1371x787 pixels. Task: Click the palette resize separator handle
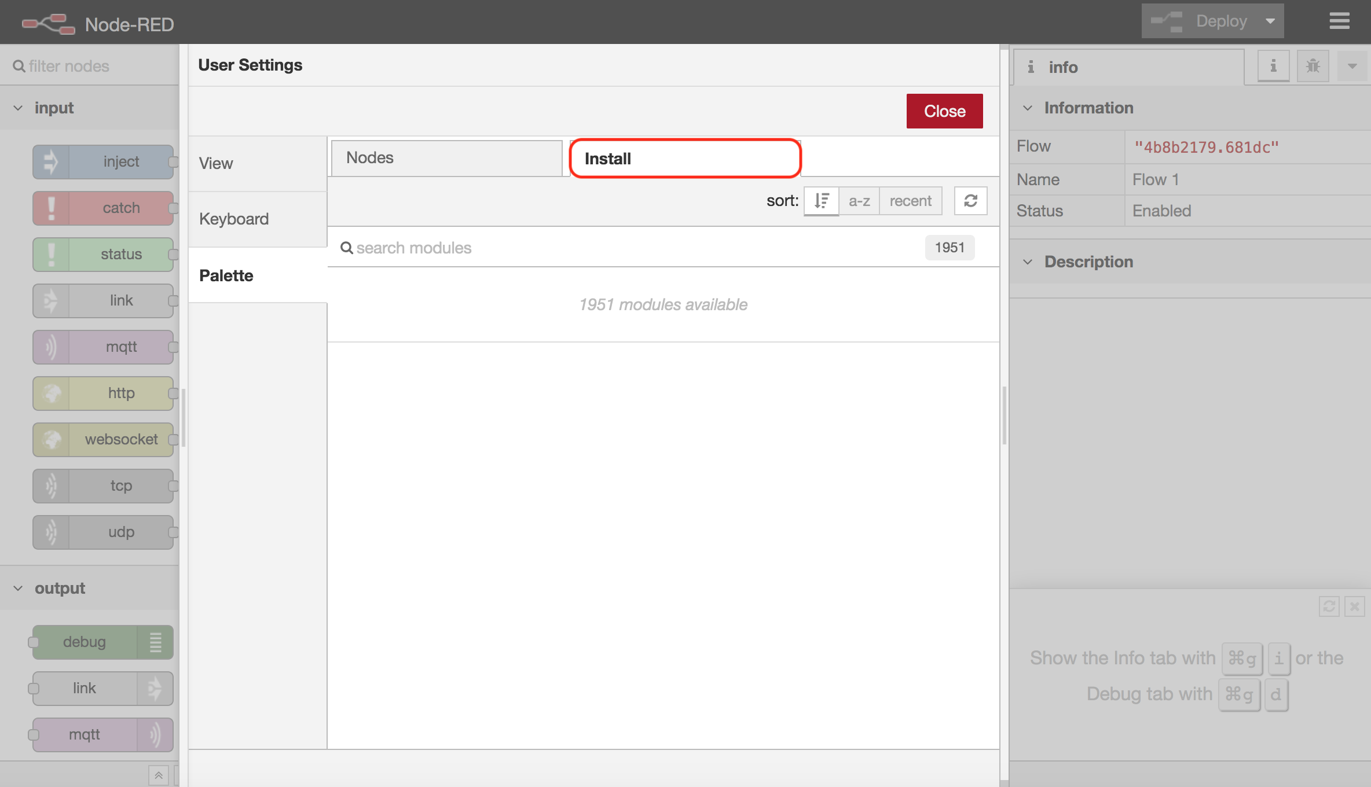click(x=184, y=418)
